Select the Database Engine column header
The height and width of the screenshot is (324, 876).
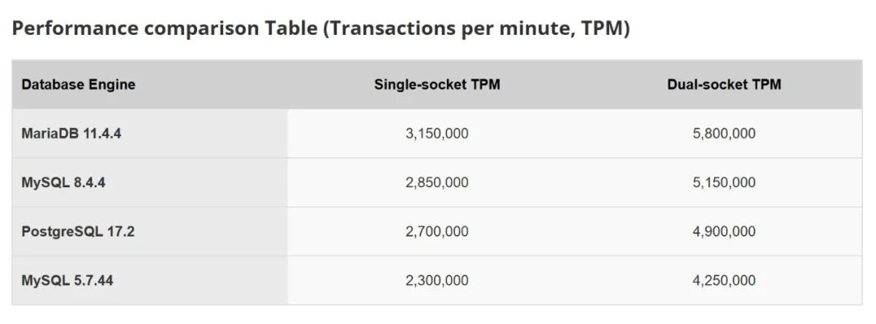tap(78, 85)
